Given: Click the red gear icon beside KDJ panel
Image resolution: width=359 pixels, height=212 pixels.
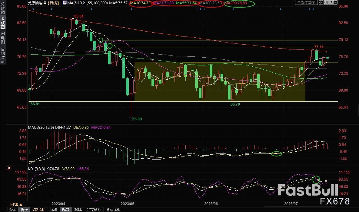Looking at the screenshot, I should click(x=9, y=168).
